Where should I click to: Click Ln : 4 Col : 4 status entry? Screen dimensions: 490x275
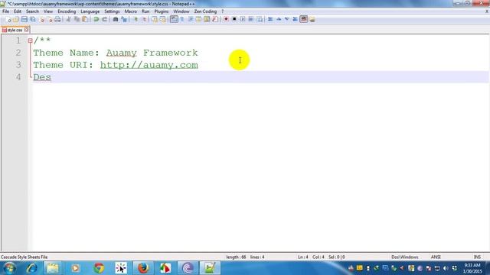(311, 257)
